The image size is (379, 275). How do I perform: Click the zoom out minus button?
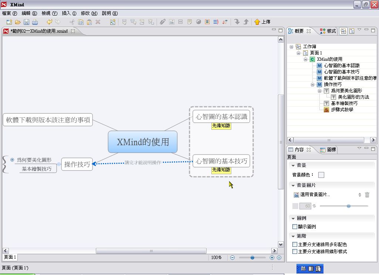click(x=232, y=258)
